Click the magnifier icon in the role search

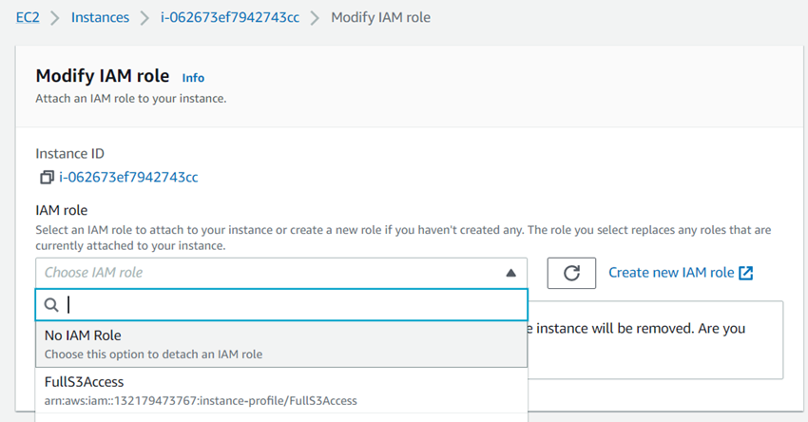pyautogui.click(x=52, y=305)
